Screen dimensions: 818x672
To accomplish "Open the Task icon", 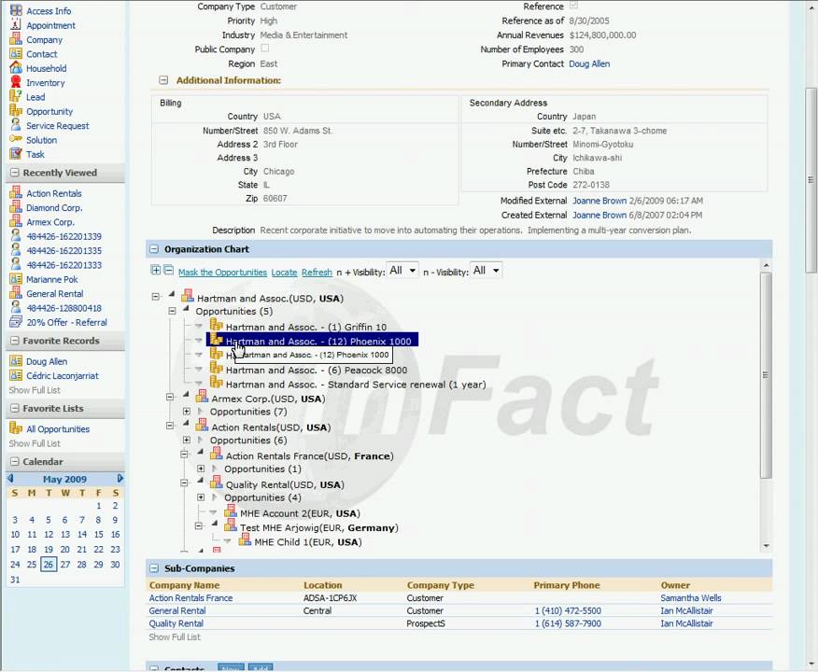I will (x=16, y=154).
